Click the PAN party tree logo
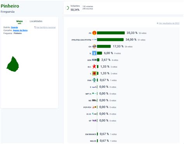Image resolution: width=184 pixels, height=144 pixels. pos(94,80)
